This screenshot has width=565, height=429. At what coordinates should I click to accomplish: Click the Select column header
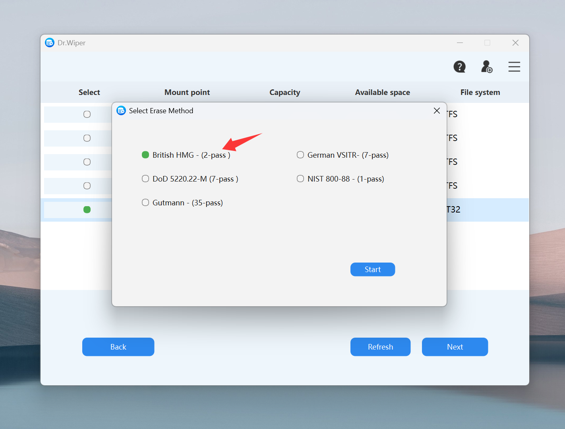[x=89, y=92]
